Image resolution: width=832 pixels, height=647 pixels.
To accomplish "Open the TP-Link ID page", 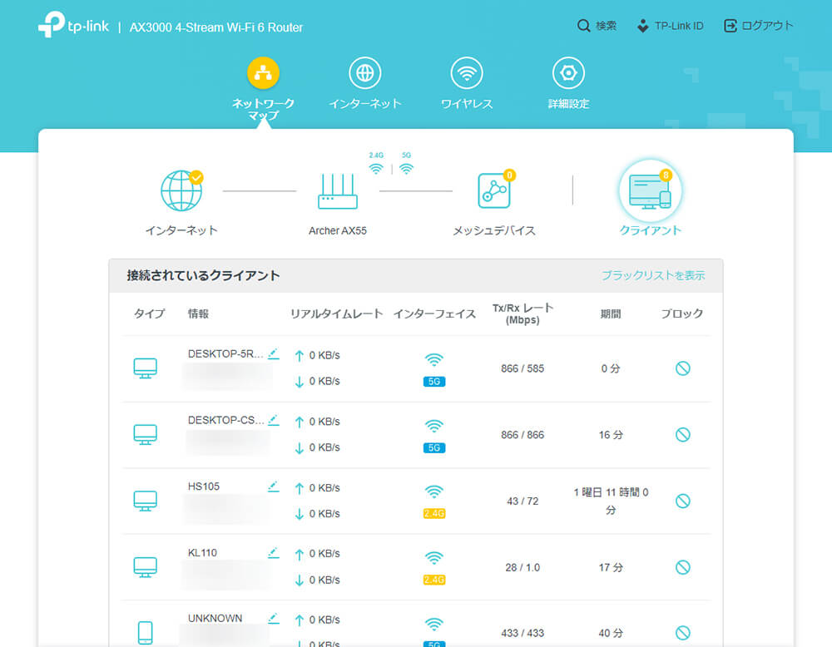I will [x=670, y=26].
